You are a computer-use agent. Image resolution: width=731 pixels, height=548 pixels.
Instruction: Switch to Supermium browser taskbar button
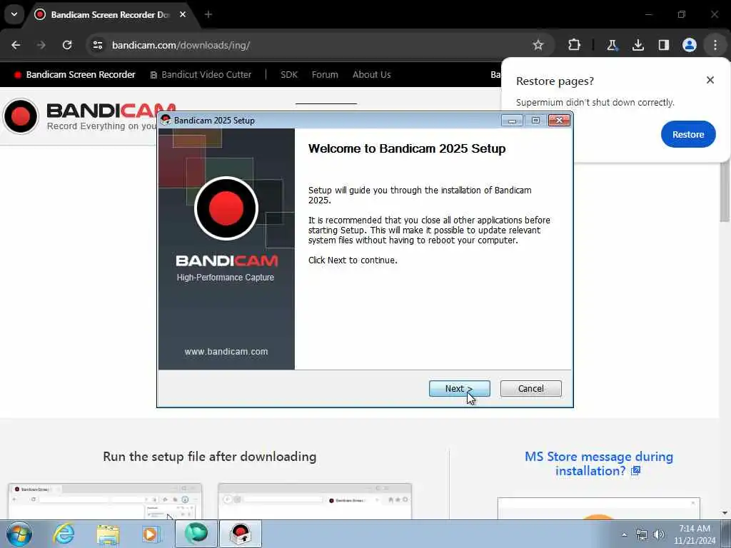click(196, 534)
